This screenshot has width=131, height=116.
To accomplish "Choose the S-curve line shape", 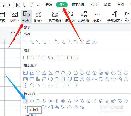I will pos(82,42).
